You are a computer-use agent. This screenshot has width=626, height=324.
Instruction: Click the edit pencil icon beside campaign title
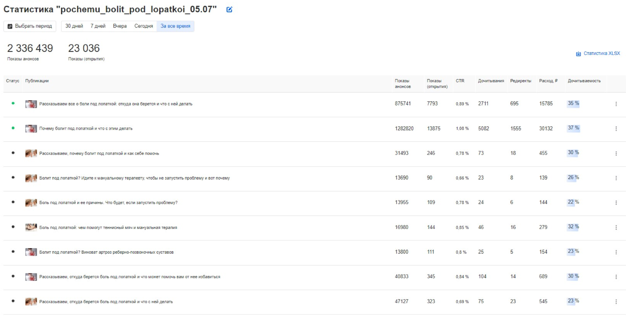(x=229, y=10)
